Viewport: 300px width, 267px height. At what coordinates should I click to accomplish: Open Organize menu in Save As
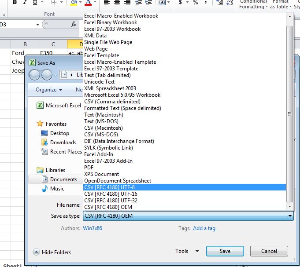[x=49, y=90]
